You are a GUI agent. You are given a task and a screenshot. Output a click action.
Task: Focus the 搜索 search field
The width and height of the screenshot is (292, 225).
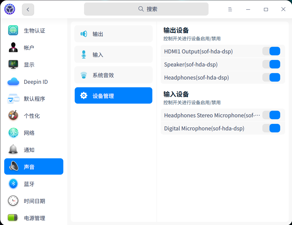click(146, 9)
